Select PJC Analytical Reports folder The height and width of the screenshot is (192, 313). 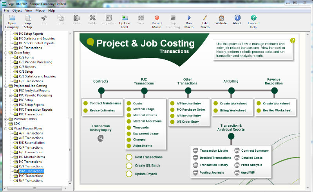coord(34,91)
